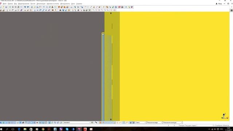Image resolution: width=233 pixels, height=131 pixels.
Task: Open the standard selection filter dropdown
Action: [x=77, y=123]
